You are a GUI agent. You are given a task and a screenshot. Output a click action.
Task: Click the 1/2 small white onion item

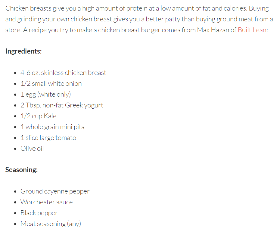51,84
